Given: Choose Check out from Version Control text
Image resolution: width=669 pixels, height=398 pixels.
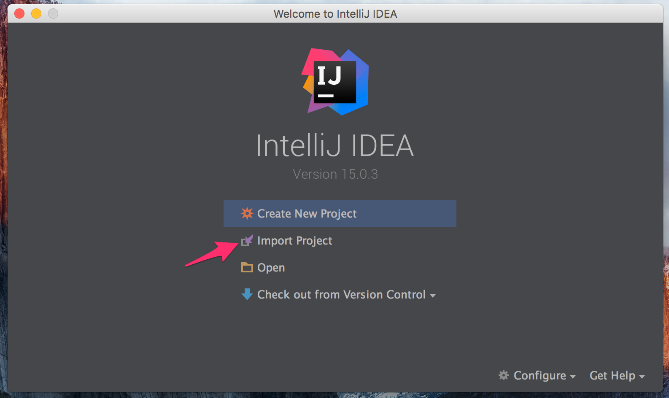Looking at the screenshot, I should point(341,294).
